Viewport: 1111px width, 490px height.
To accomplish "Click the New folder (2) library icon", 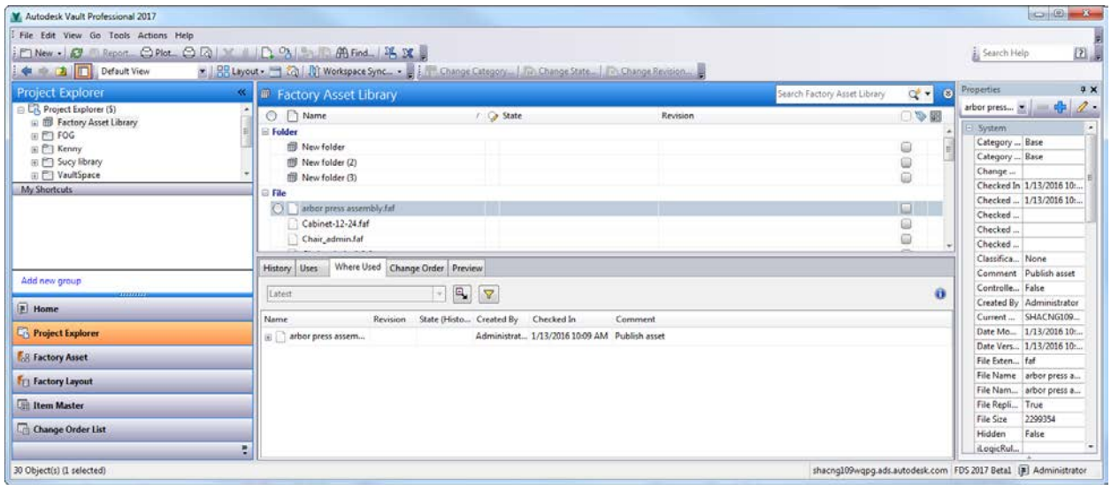I will (x=294, y=161).
